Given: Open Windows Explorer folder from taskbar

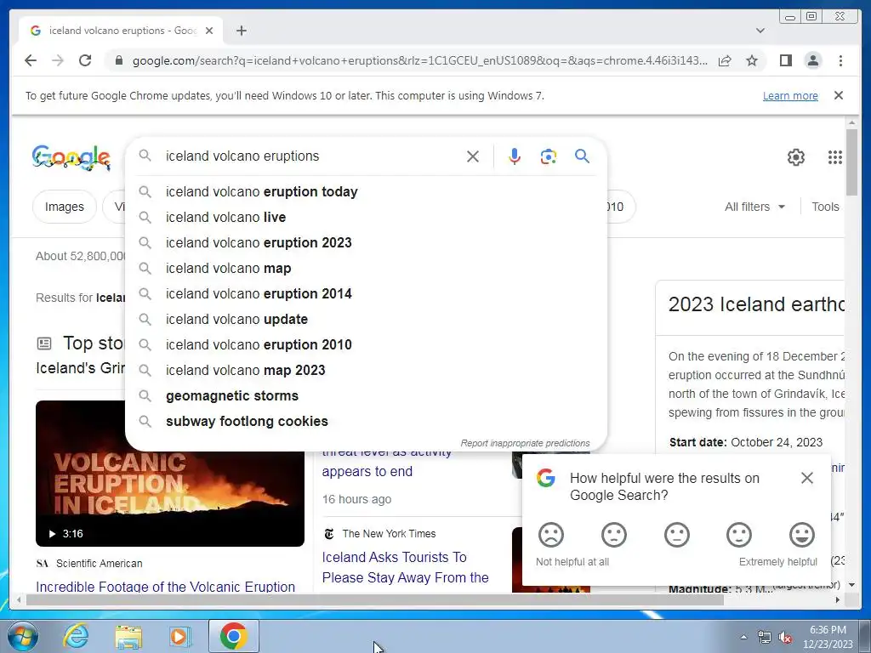Looking at the screenshot, I should 128,636.
